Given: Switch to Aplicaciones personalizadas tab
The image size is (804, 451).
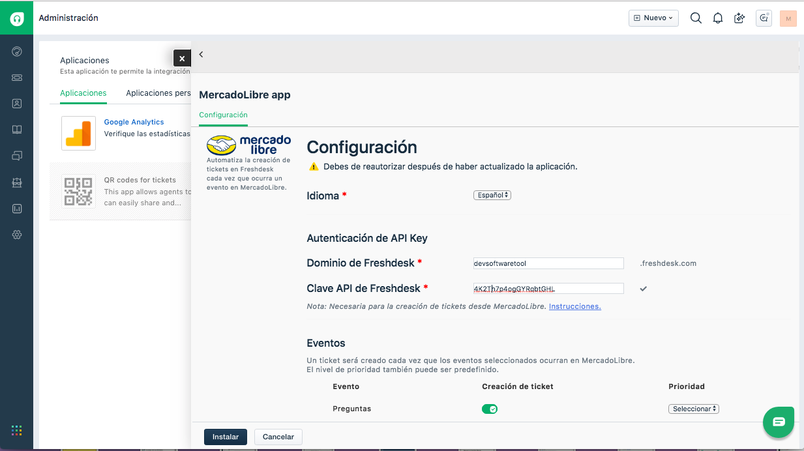Looking at the screenshot, I should [158, 93].
